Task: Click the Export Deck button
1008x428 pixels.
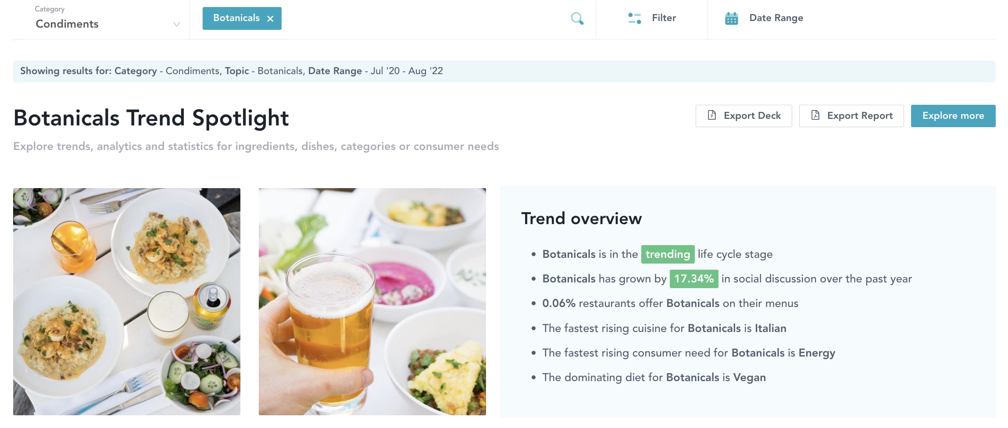Action: point(743,116)
